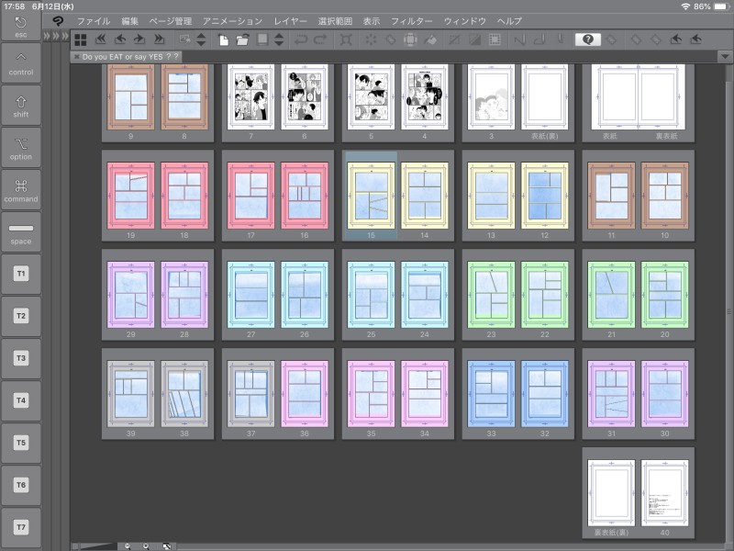734x551 pixels.
Task: Open the レイヤー menu
Action: (290, 21)
